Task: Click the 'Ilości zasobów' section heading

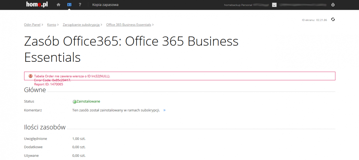Action: point(45,127)
